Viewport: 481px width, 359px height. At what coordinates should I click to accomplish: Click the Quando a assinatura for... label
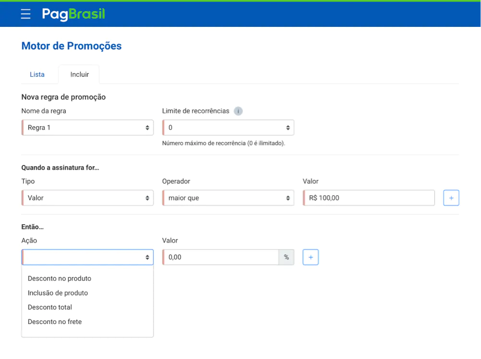[60, 168]
